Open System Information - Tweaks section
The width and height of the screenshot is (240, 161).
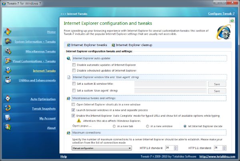[x=35, y=42]
